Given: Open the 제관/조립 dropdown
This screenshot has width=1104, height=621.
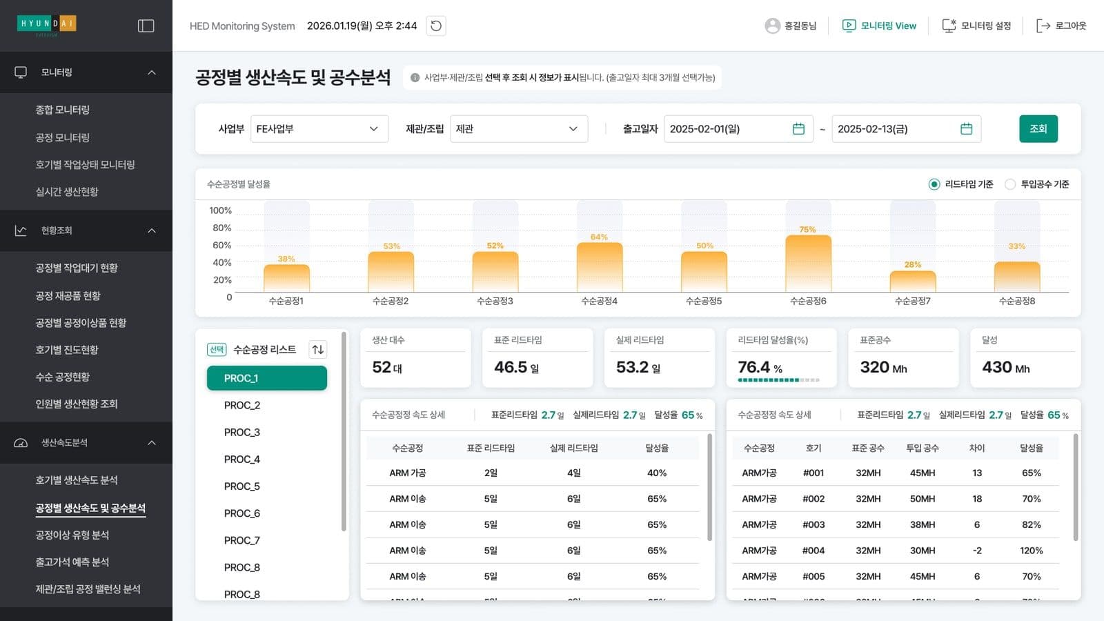Looking at the screenshot, I should pyautogui.click(x=519, y=128).
